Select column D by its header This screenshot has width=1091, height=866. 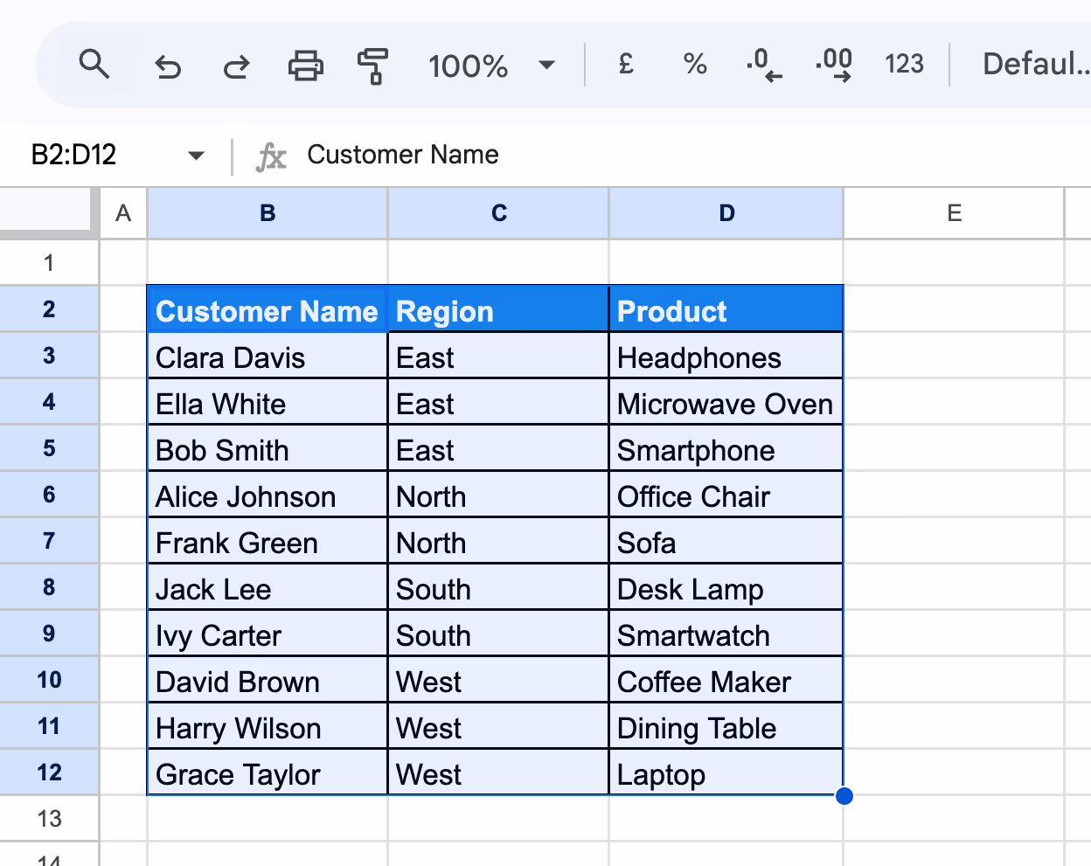point(726,212)
